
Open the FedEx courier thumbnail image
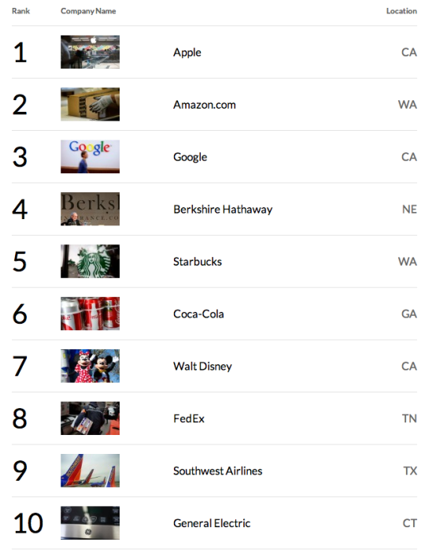point(90,418)
